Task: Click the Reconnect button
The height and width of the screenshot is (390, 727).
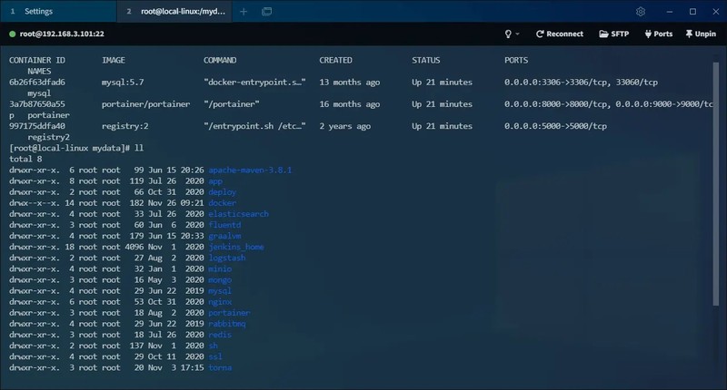Action: (560, 34)
